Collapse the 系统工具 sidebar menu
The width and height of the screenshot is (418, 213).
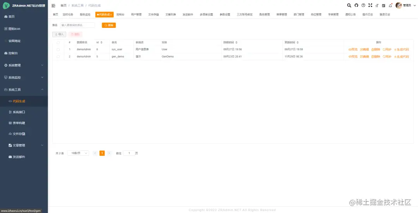[24, 90]
